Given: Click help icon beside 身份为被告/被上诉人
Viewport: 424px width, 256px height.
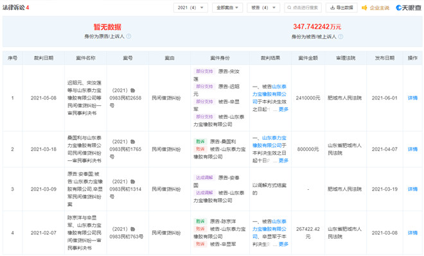Looking at the screenshot, I should [x=340, y=37].
